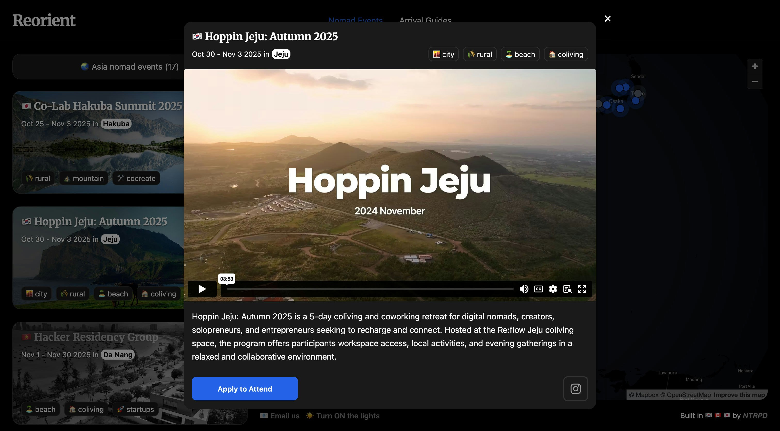Seek along the video progress bar

pyautogui.click(x=370, y=289)
